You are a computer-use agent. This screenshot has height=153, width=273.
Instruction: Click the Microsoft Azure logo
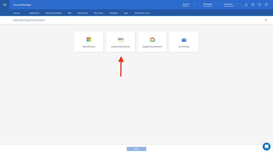click(x=89, y=39)
